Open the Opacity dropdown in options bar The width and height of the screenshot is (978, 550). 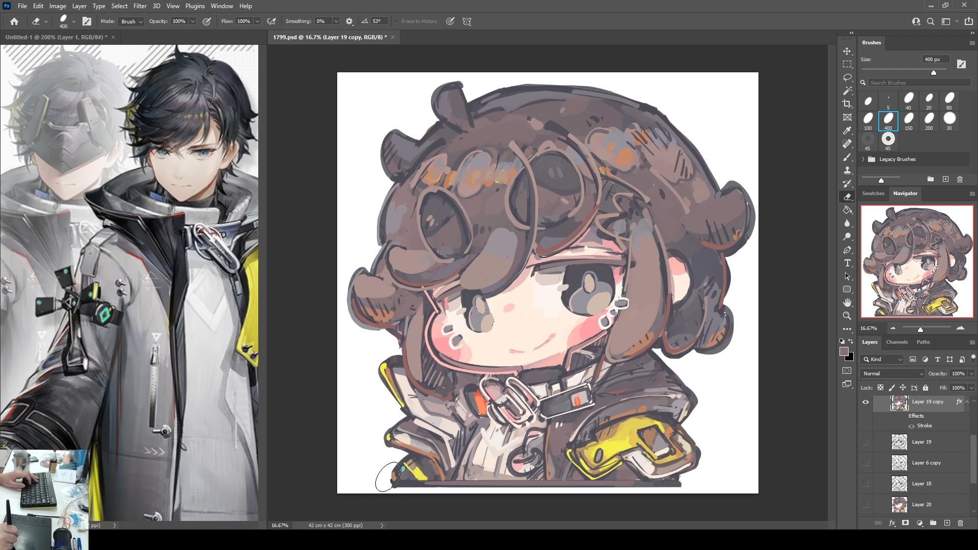[x=193, y=21]
